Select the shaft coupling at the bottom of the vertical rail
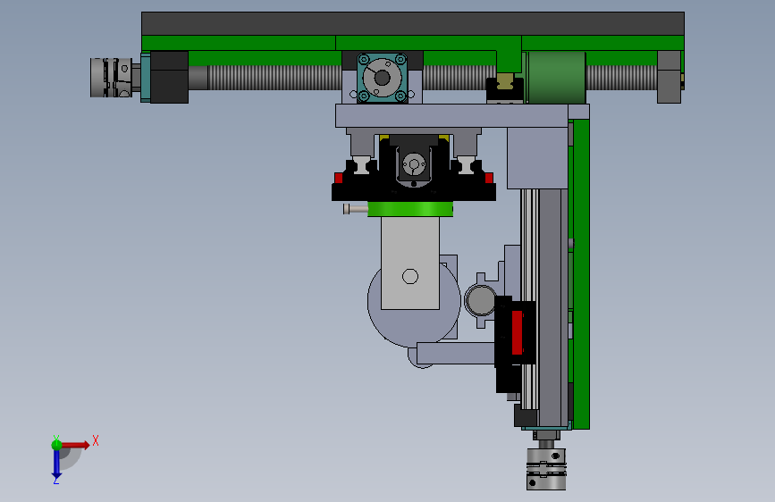This screenshot has width=775, height=502. tap(546, 469)
